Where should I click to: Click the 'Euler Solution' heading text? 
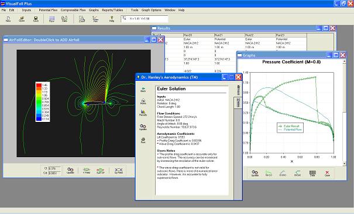coord(171,89)
